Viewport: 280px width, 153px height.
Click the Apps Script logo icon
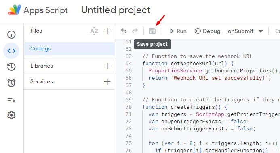(15, 10)
